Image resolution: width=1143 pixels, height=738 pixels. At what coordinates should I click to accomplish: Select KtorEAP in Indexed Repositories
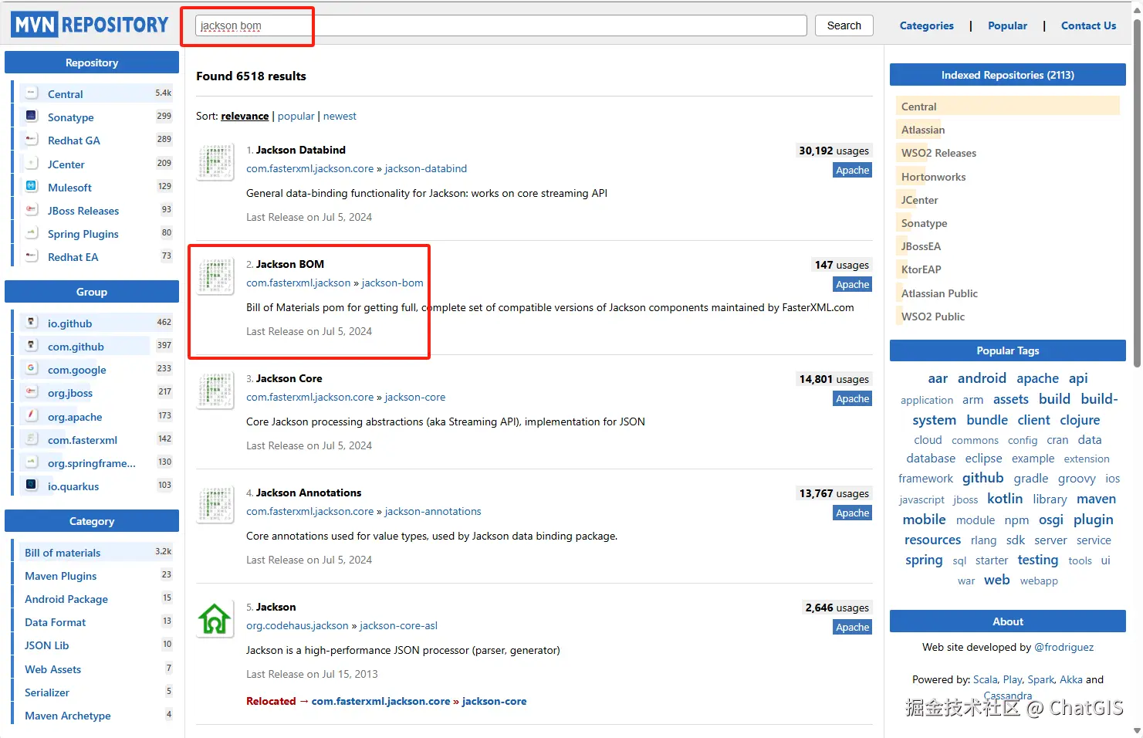tap(922, 269)
